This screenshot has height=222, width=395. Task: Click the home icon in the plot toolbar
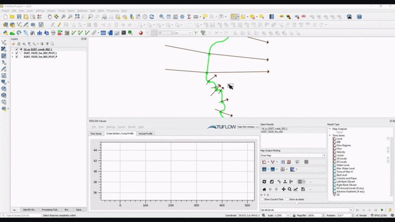264,189
